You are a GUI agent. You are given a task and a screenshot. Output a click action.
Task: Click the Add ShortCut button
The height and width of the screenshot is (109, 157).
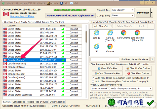tap(101, 26)
